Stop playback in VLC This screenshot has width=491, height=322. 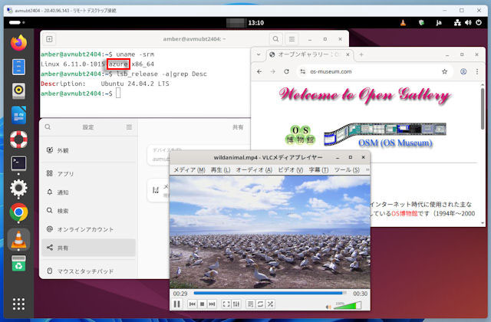pos(203,304)
